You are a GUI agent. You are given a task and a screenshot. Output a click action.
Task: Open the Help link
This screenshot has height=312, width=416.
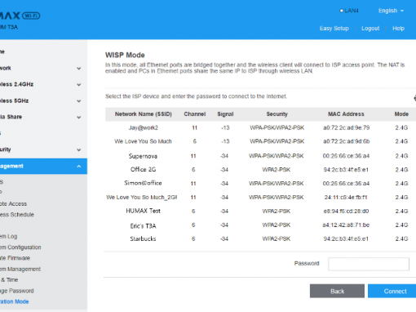coord(398,29)
